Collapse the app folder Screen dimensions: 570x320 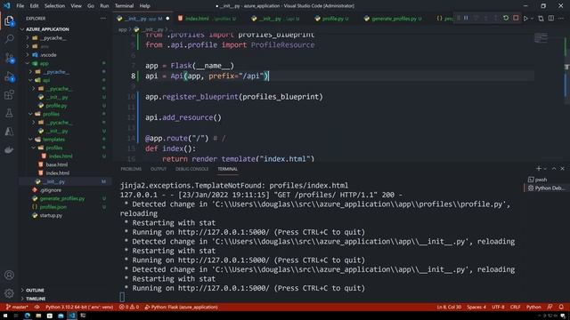[44, 63]
